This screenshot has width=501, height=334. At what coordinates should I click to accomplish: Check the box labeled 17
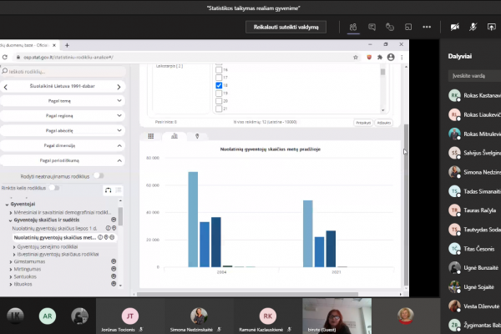[219, 78]
